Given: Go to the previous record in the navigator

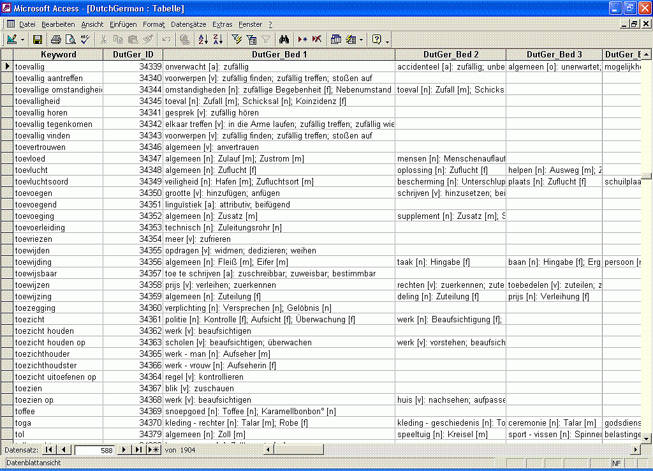Looking at the screenshot, I should 64,450.
